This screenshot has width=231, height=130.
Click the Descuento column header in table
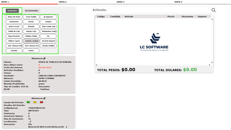pyautogui.click(x=187, y=17)
